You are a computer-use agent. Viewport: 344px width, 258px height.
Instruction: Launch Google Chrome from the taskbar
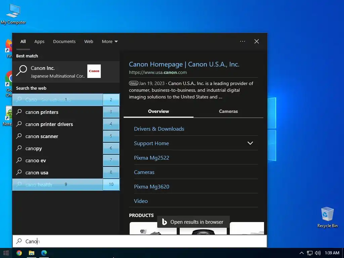click(x=19, y=253)
